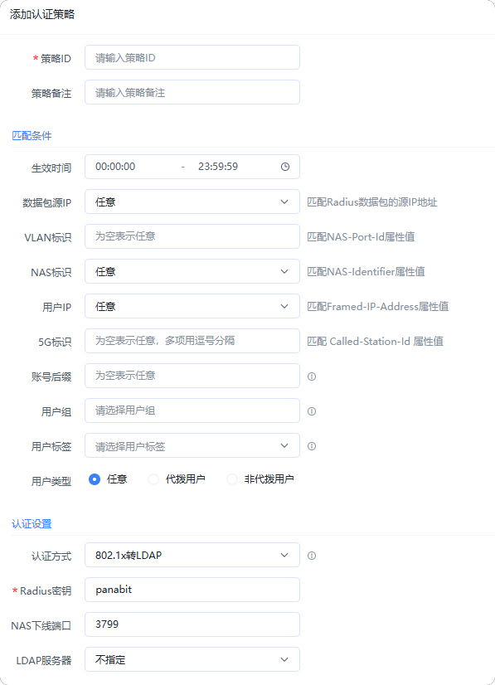Click the 匹配条件 section heading
The height and width of the screenshot is (685, 495).
pyautogui.click(x=32, y=136)
